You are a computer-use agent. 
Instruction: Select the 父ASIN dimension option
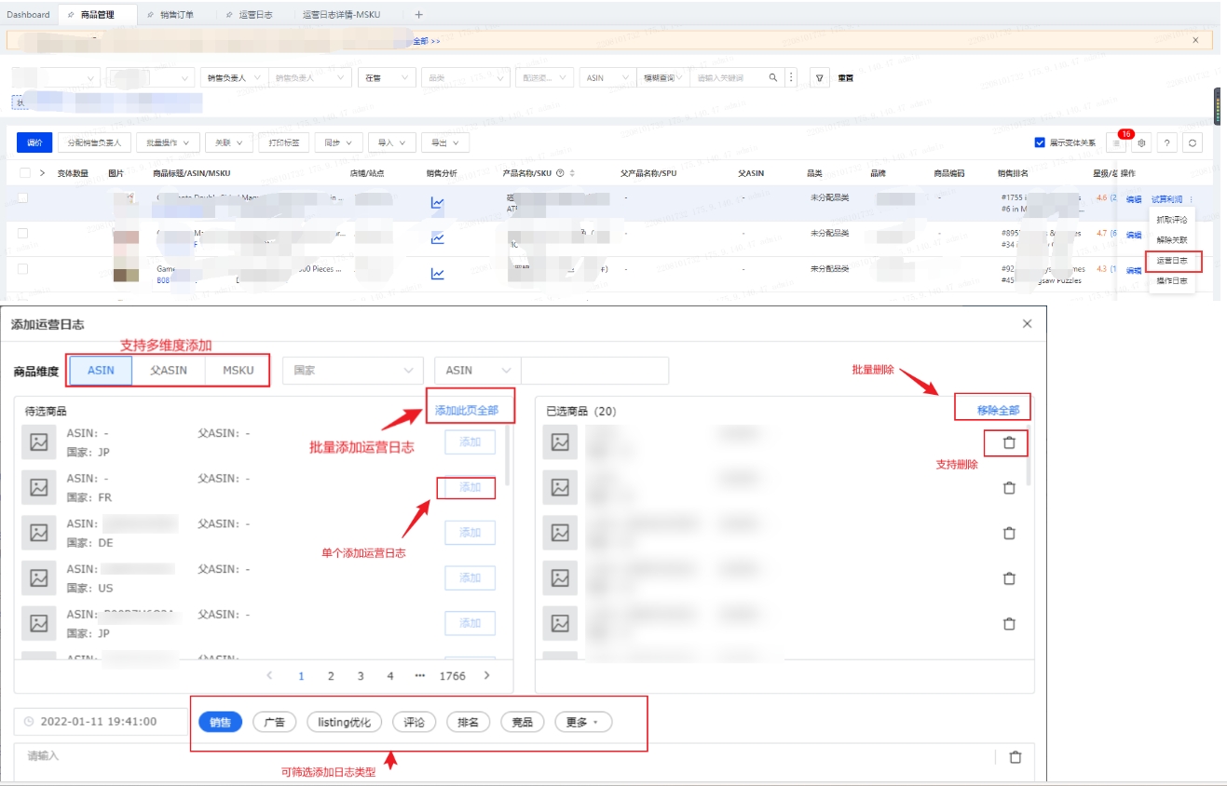169,370
